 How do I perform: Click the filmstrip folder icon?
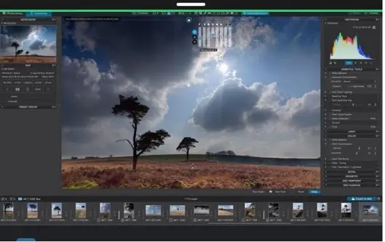click(x=20, y=200)
